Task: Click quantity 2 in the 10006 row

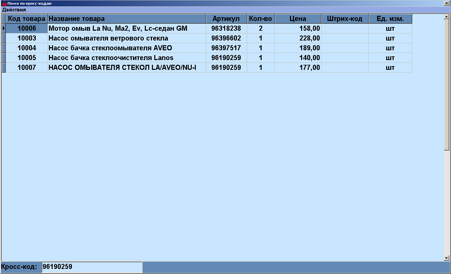Action: tap(261, 29)
